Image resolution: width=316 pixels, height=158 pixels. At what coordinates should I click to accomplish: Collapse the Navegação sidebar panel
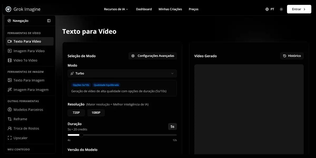point(49,21)
